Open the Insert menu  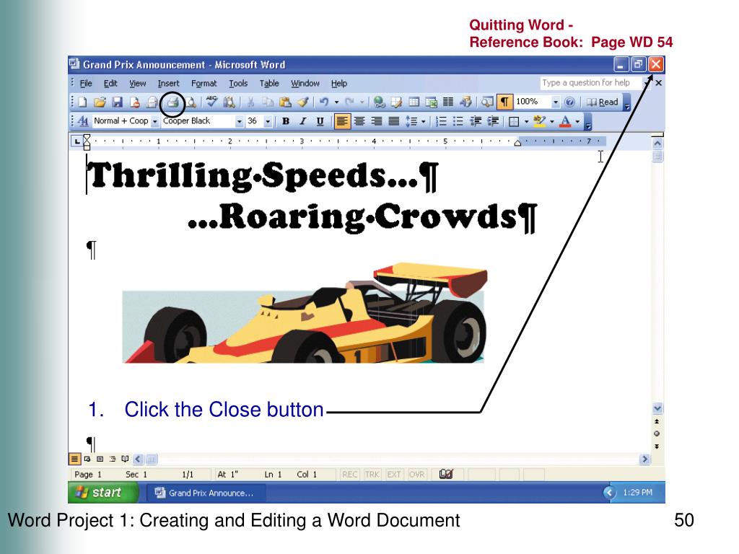click(168, 84)
